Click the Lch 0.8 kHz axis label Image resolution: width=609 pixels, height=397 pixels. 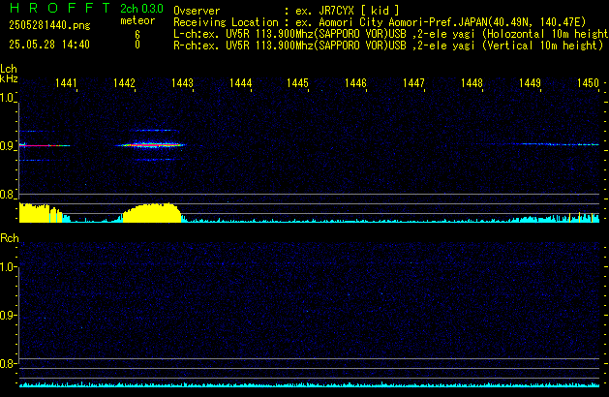tap(7, 195)
